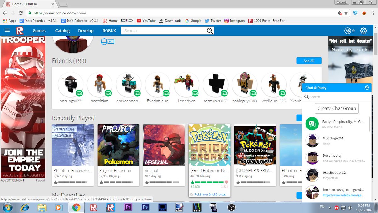Open the YouTube bookmark
This screenshot has width=378, height=213.
coord(146,21)
